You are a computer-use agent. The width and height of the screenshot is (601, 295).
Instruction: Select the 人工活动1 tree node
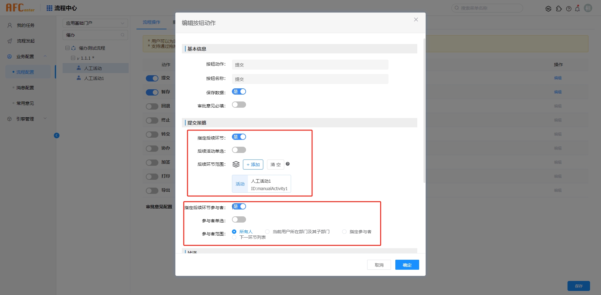click(x=94, y=78)
